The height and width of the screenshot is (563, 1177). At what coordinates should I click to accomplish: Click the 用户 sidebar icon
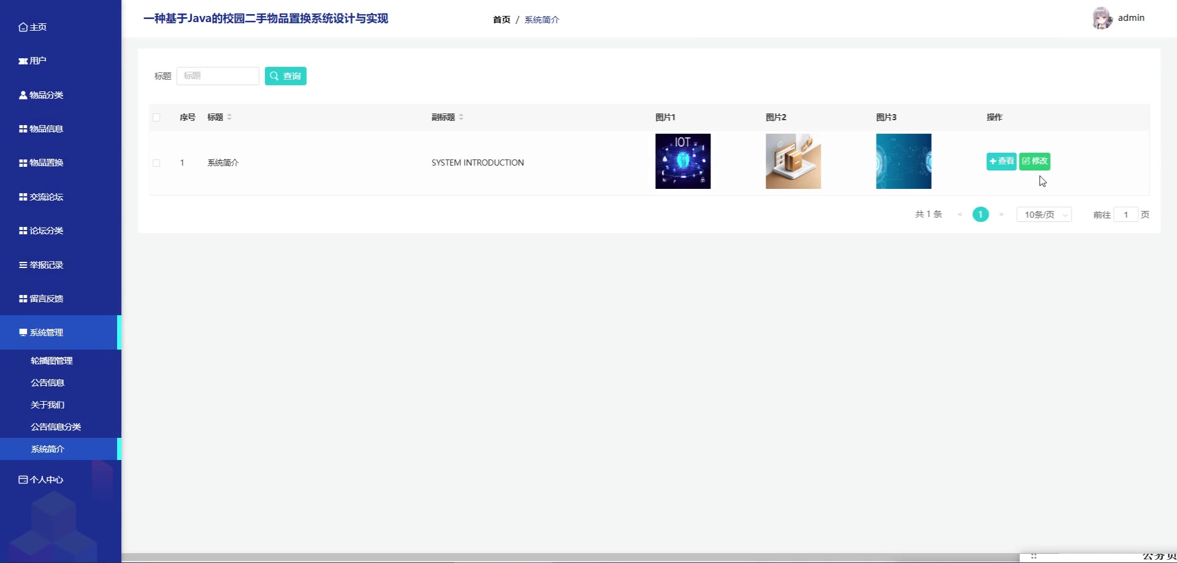coord(23,61)
